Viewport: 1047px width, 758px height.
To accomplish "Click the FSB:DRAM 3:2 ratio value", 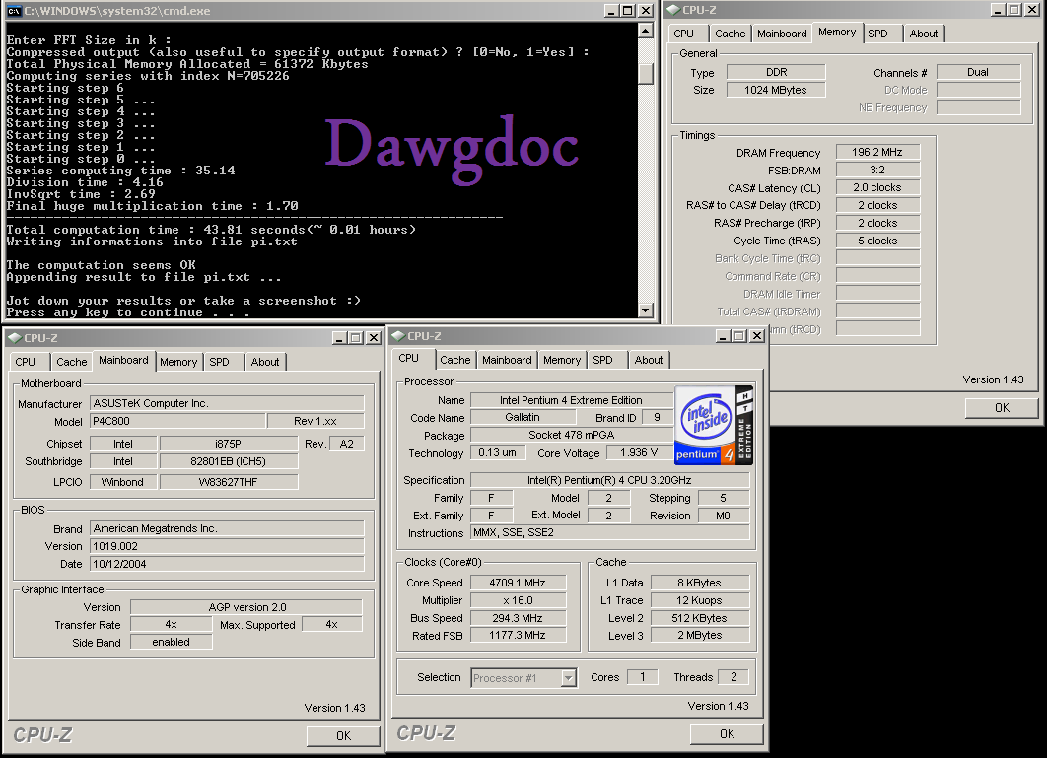I will pyautogui.click(x=877, y=170).
